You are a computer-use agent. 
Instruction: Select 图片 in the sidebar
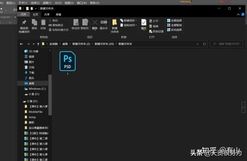point(29,62)
